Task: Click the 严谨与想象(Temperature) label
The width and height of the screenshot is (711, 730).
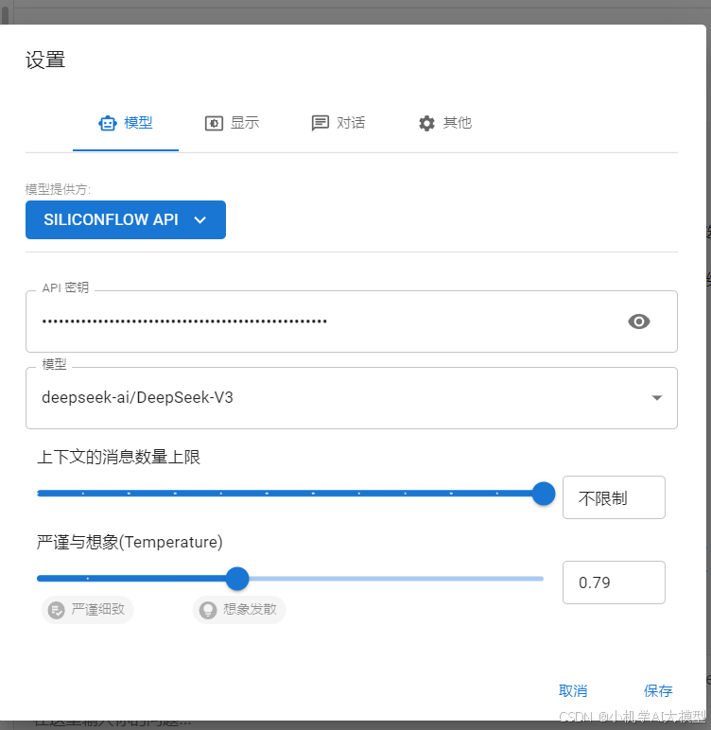Action: [130, 543]
